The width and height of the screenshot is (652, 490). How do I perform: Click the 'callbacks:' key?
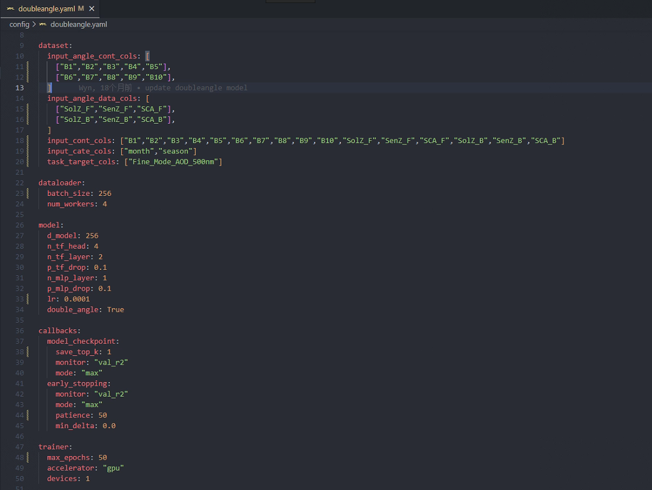(59, 331)
